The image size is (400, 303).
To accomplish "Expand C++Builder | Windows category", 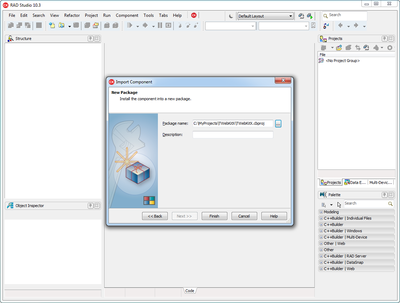I will (x=321, y=231).
